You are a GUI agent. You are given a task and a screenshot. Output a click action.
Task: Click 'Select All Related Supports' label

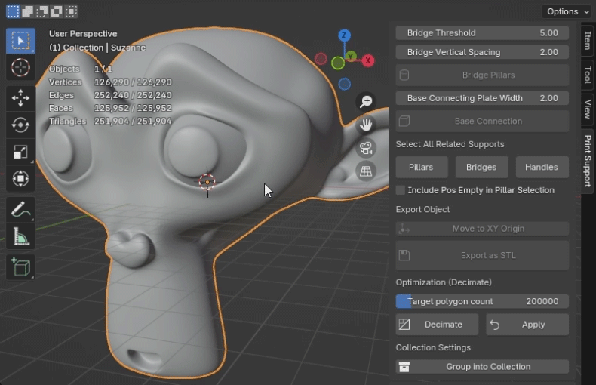[450, 144]
